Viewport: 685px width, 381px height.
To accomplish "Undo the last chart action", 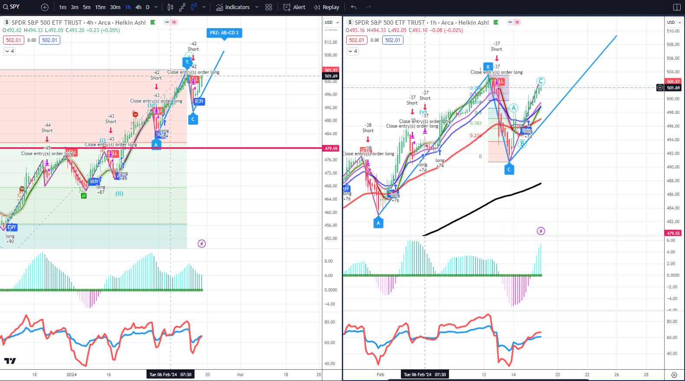I will tap(354, 7).
